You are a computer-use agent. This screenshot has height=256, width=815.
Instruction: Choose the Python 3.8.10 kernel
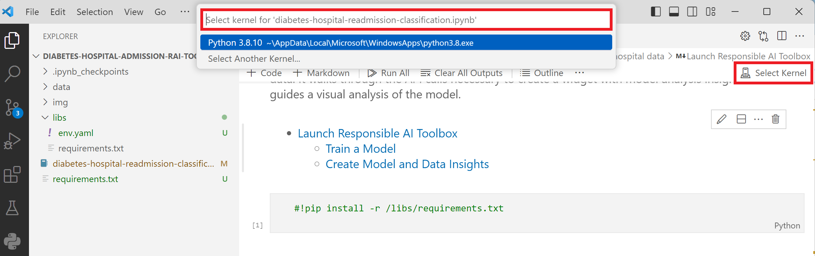(406, 43)
